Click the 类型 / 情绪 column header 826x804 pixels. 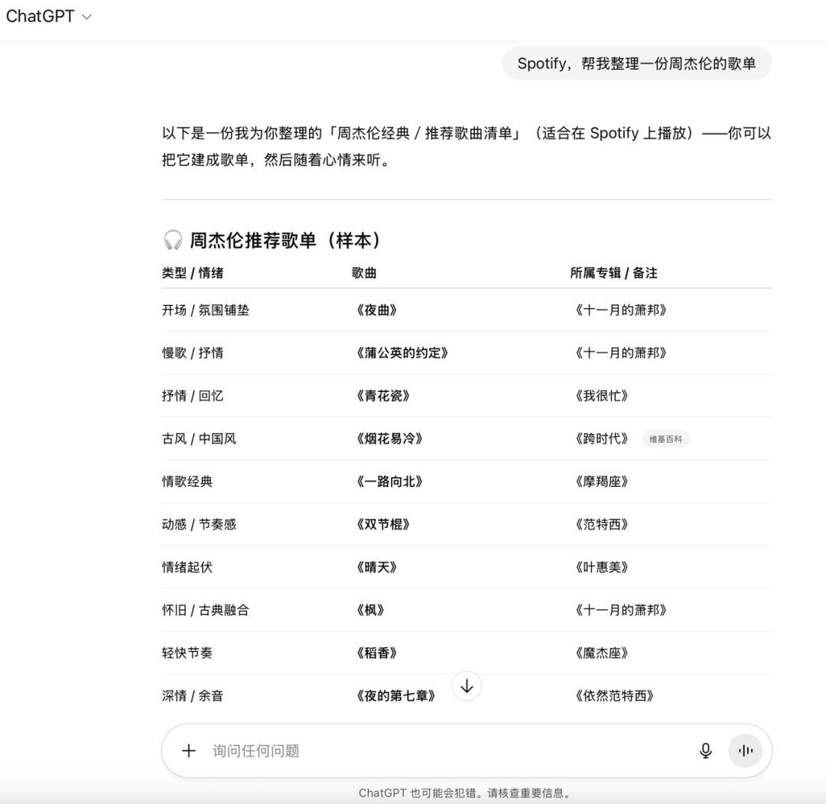[193, 273]
